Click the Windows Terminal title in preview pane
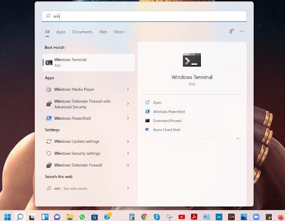Image resolution: width=285 pixels, height=221 pixels. coord(192,77)
